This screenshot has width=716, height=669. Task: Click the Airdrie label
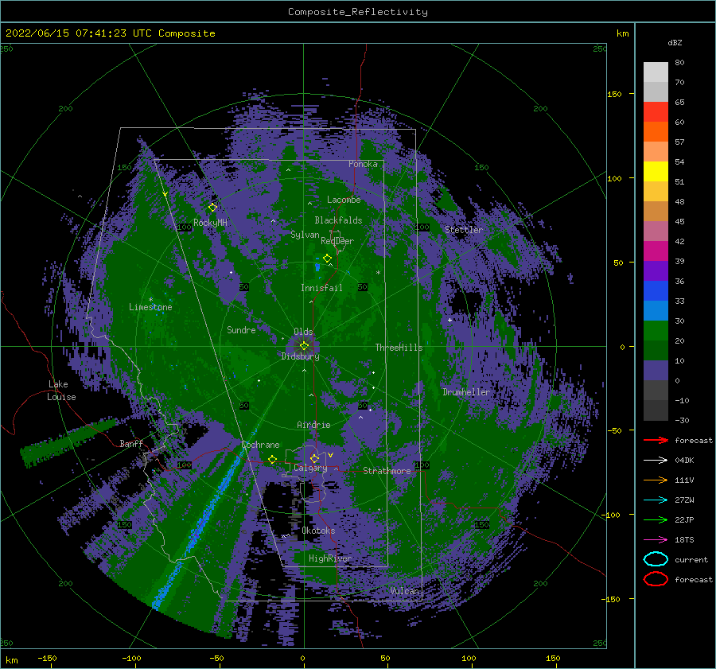tap(313, 425)
